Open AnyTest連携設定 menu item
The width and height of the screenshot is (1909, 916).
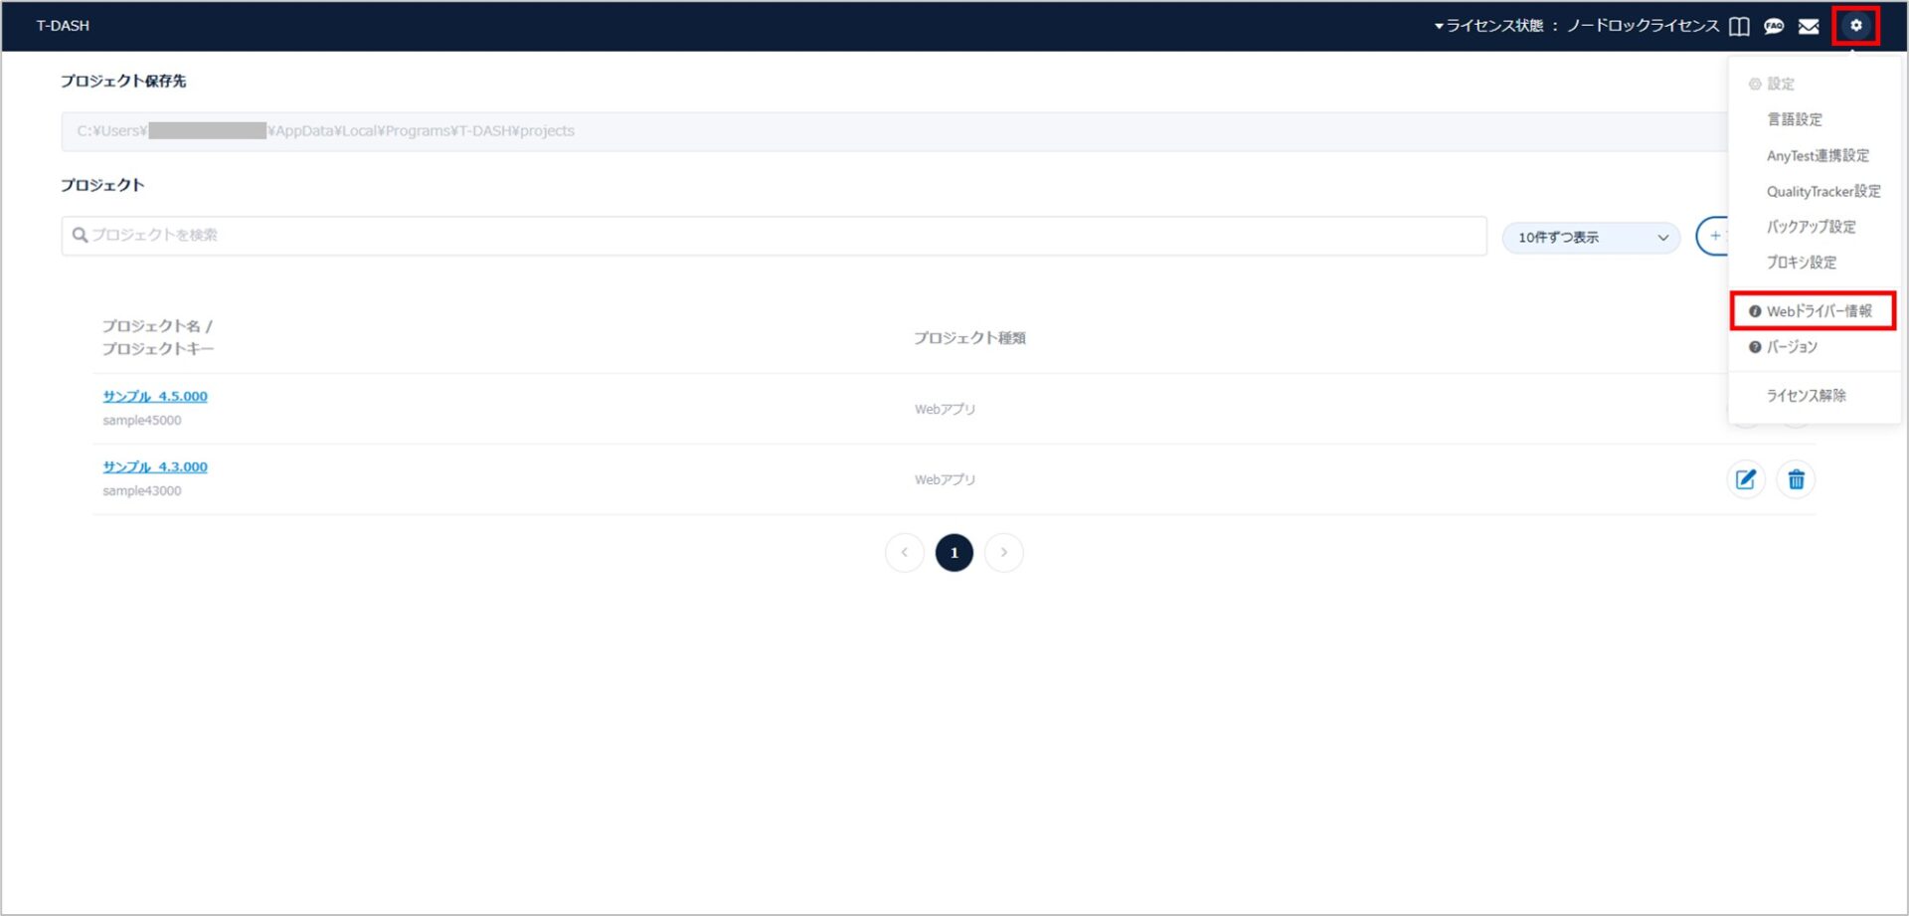coord(1817,155)
